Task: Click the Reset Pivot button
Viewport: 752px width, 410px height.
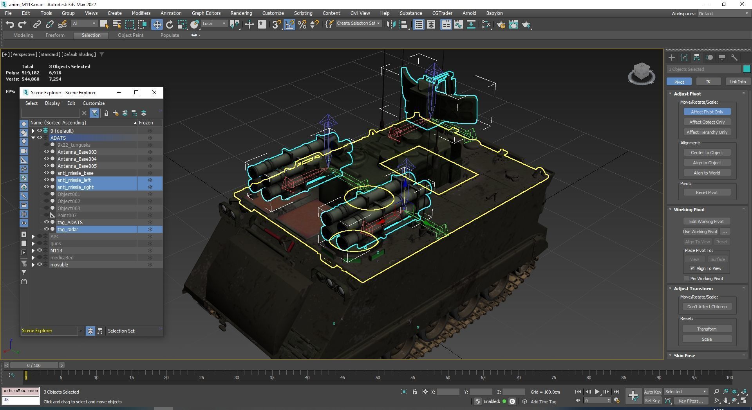Action: (x=707, y=192)
